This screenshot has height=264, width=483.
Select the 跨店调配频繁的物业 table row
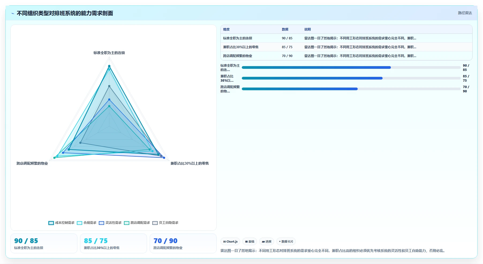coord(346,56)
